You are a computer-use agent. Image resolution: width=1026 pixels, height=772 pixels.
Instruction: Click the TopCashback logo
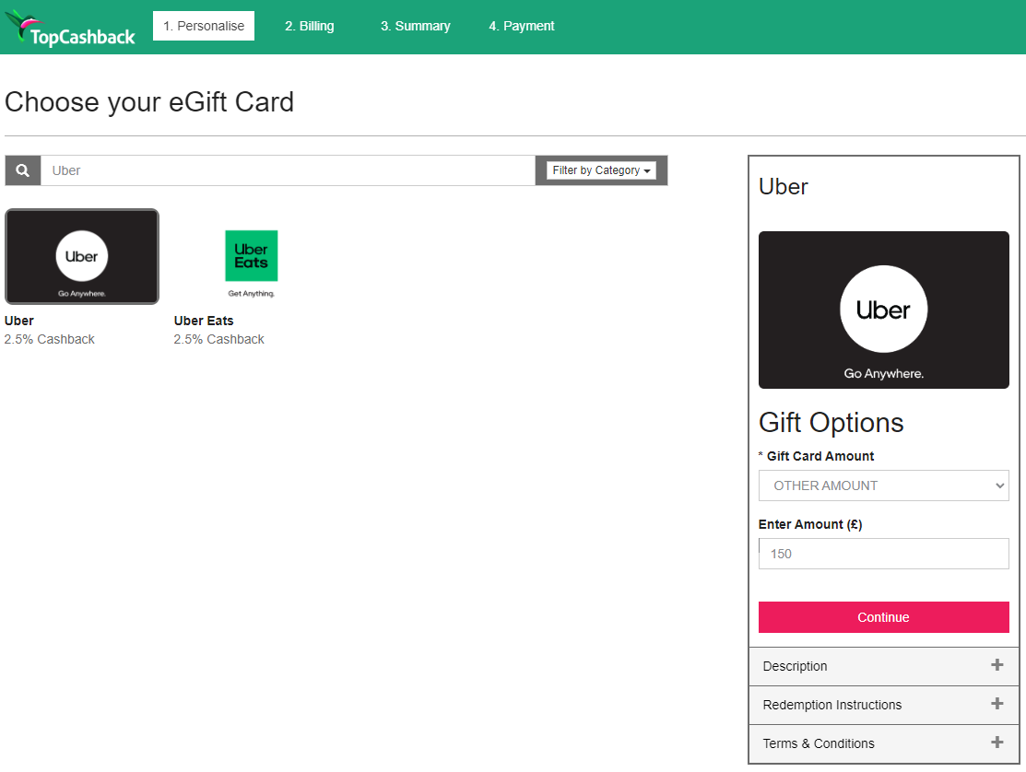point(70,28)
